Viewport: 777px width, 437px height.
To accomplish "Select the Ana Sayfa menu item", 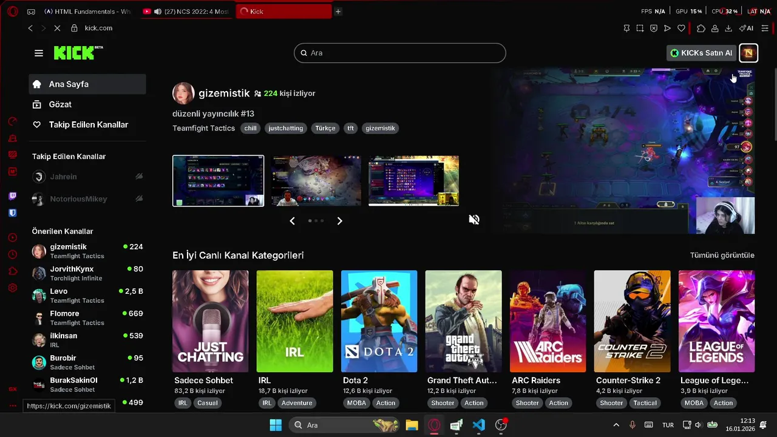I will click(87, 84).
